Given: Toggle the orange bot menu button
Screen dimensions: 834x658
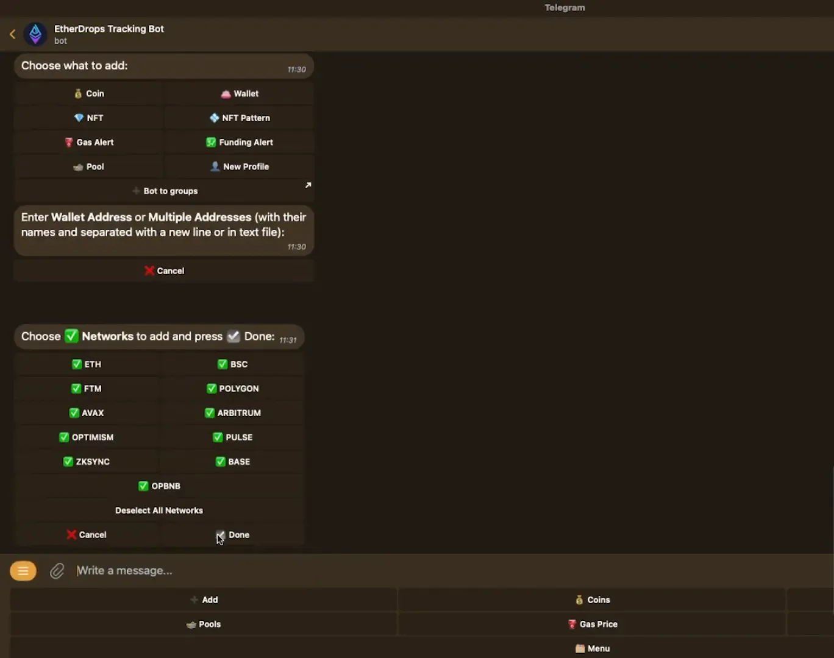Looking at the screenshot, I should click(x=23, y=571).
